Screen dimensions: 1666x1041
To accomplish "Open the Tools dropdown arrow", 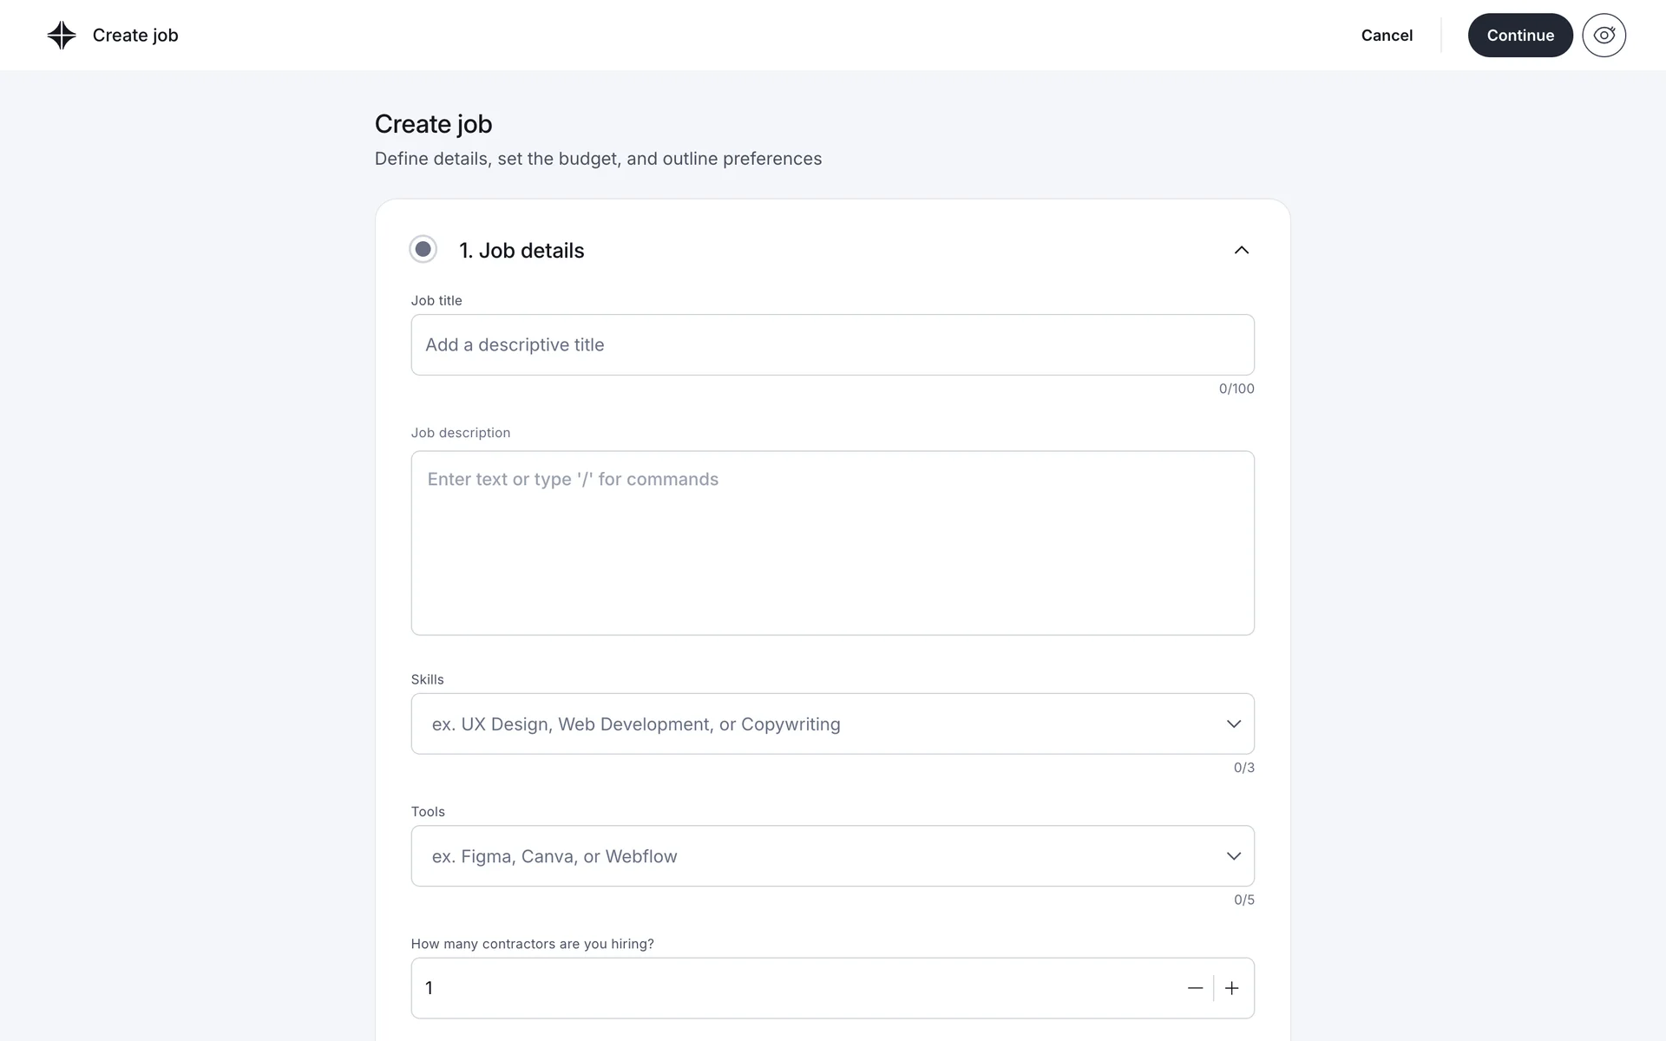I will click(x=1233, y=856).
